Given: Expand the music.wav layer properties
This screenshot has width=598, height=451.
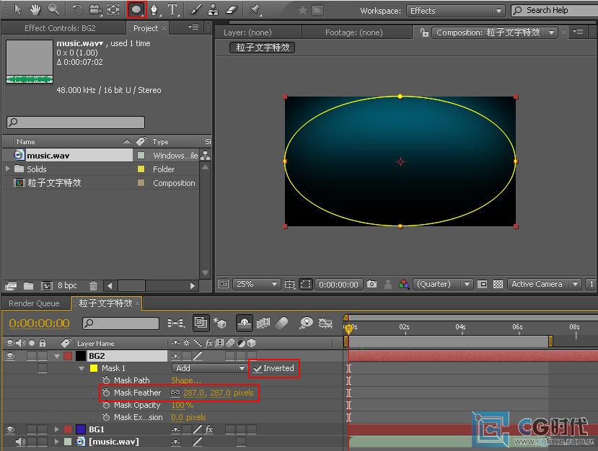Looking at the screenshot, I should click(57, 442).
